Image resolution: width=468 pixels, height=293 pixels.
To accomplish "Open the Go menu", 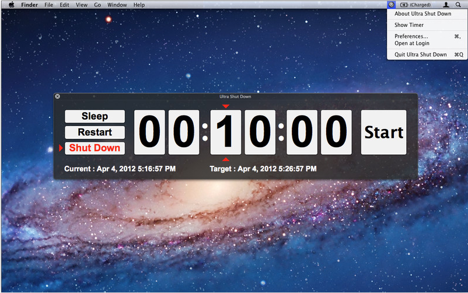I will (x=97, y=5).
